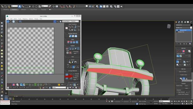Click Pack Custom icon in Arrange Elements

tap(67, 74)
